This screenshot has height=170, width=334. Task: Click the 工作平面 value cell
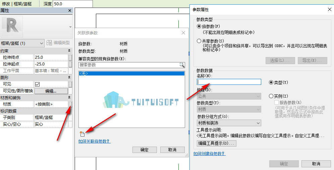[x=51, y=71]
